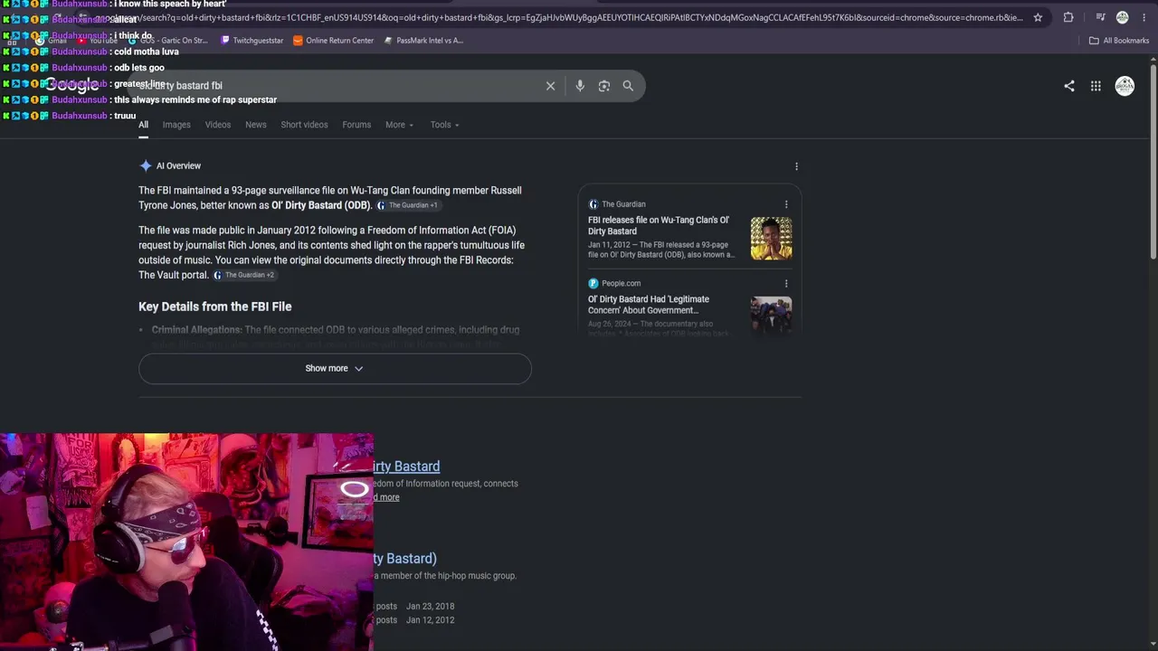Viewport: 1158px width, 651px height.
Task: Click the People.com source name in card
Action: coord(621,283)
